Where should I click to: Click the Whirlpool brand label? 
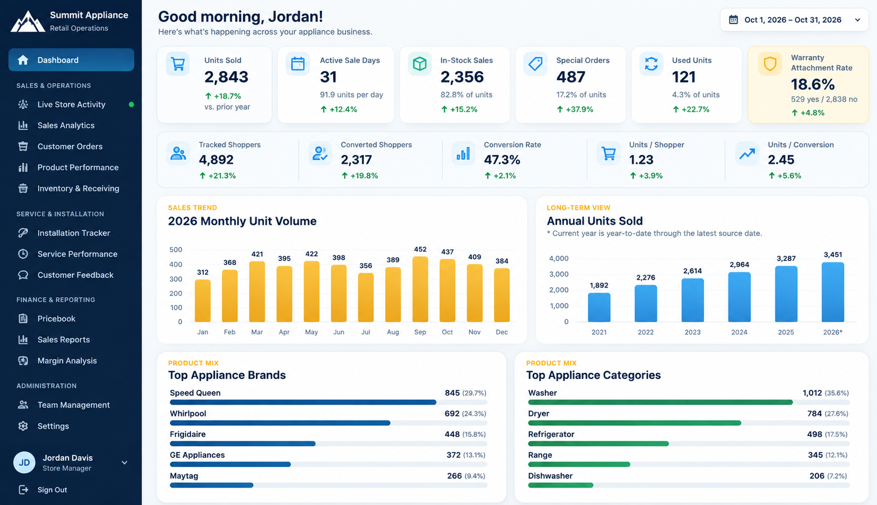click(x=188, y=414)
